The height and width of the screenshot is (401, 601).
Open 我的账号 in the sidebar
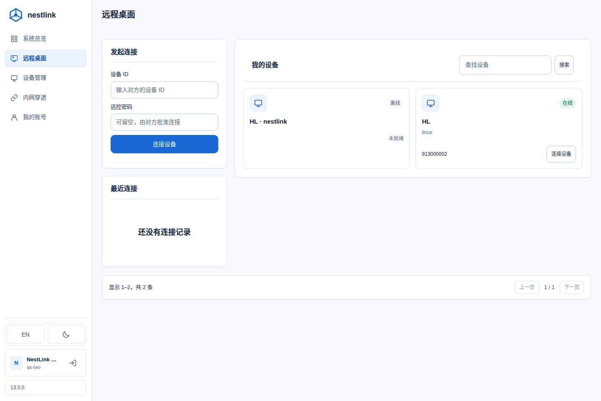(45, 117)
